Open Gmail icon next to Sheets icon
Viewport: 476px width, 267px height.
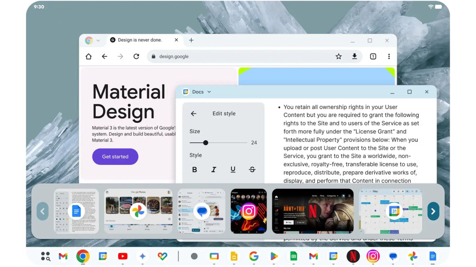pos(313,256)
